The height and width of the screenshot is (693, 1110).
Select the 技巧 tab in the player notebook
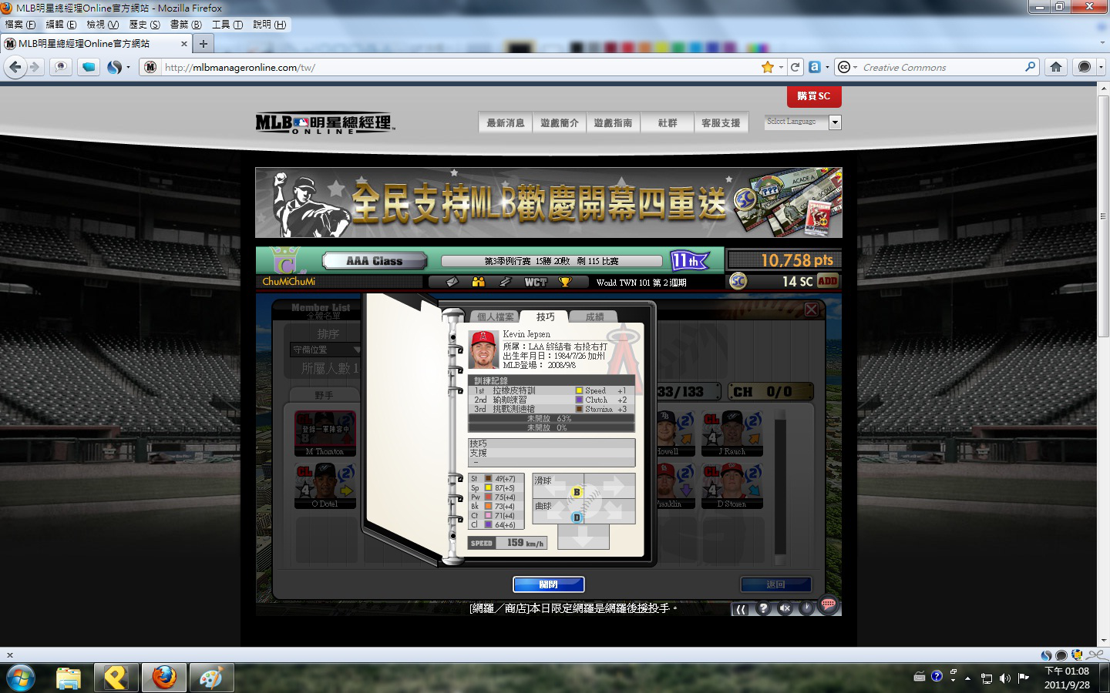pos(545,316)
